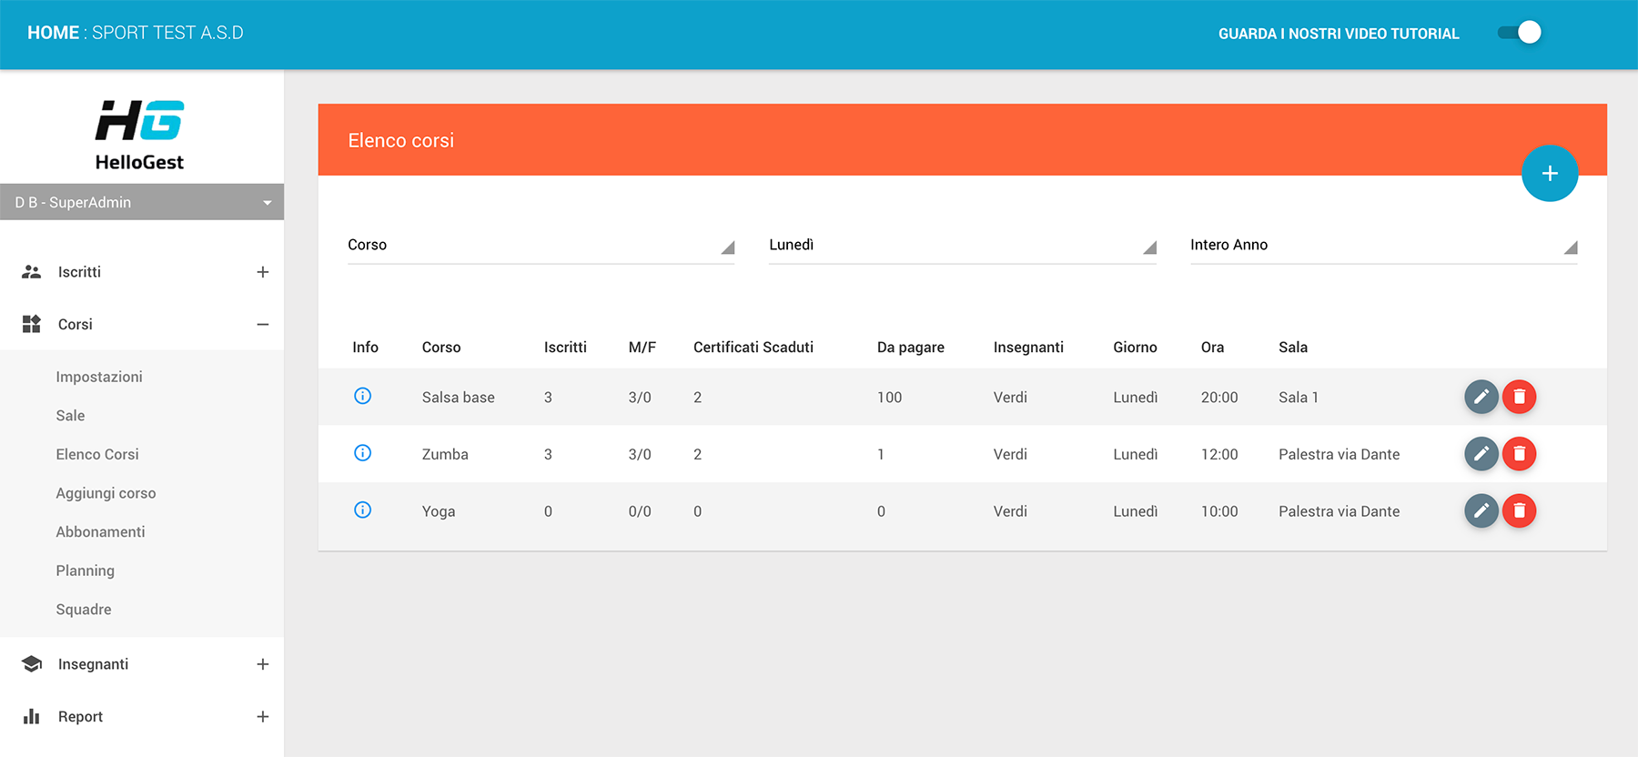
Task: Open the Intero Anno period dropdown
Action: [x=1382, y=246]
